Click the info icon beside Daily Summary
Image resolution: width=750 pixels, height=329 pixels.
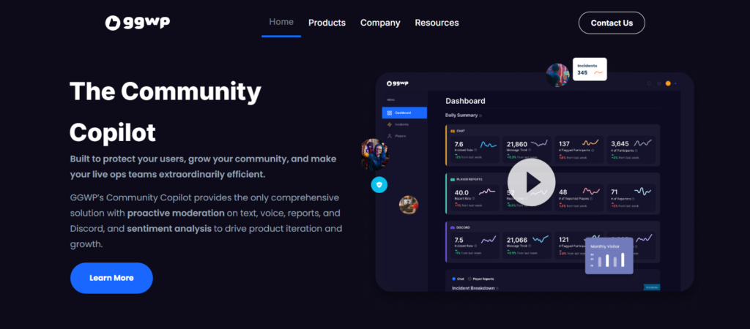480,116
